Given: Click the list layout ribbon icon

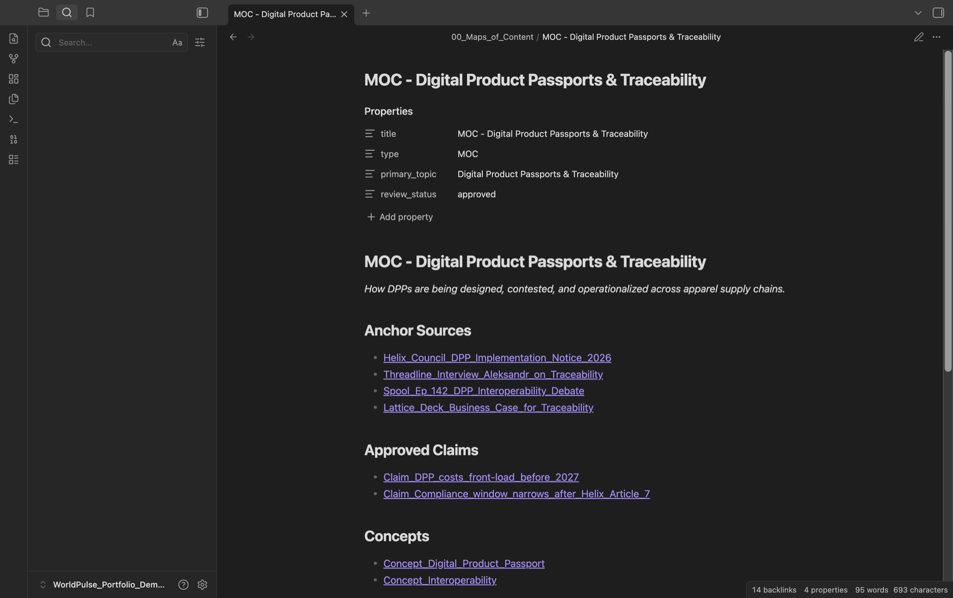Looking at the screenshot, I should [13, 160].
